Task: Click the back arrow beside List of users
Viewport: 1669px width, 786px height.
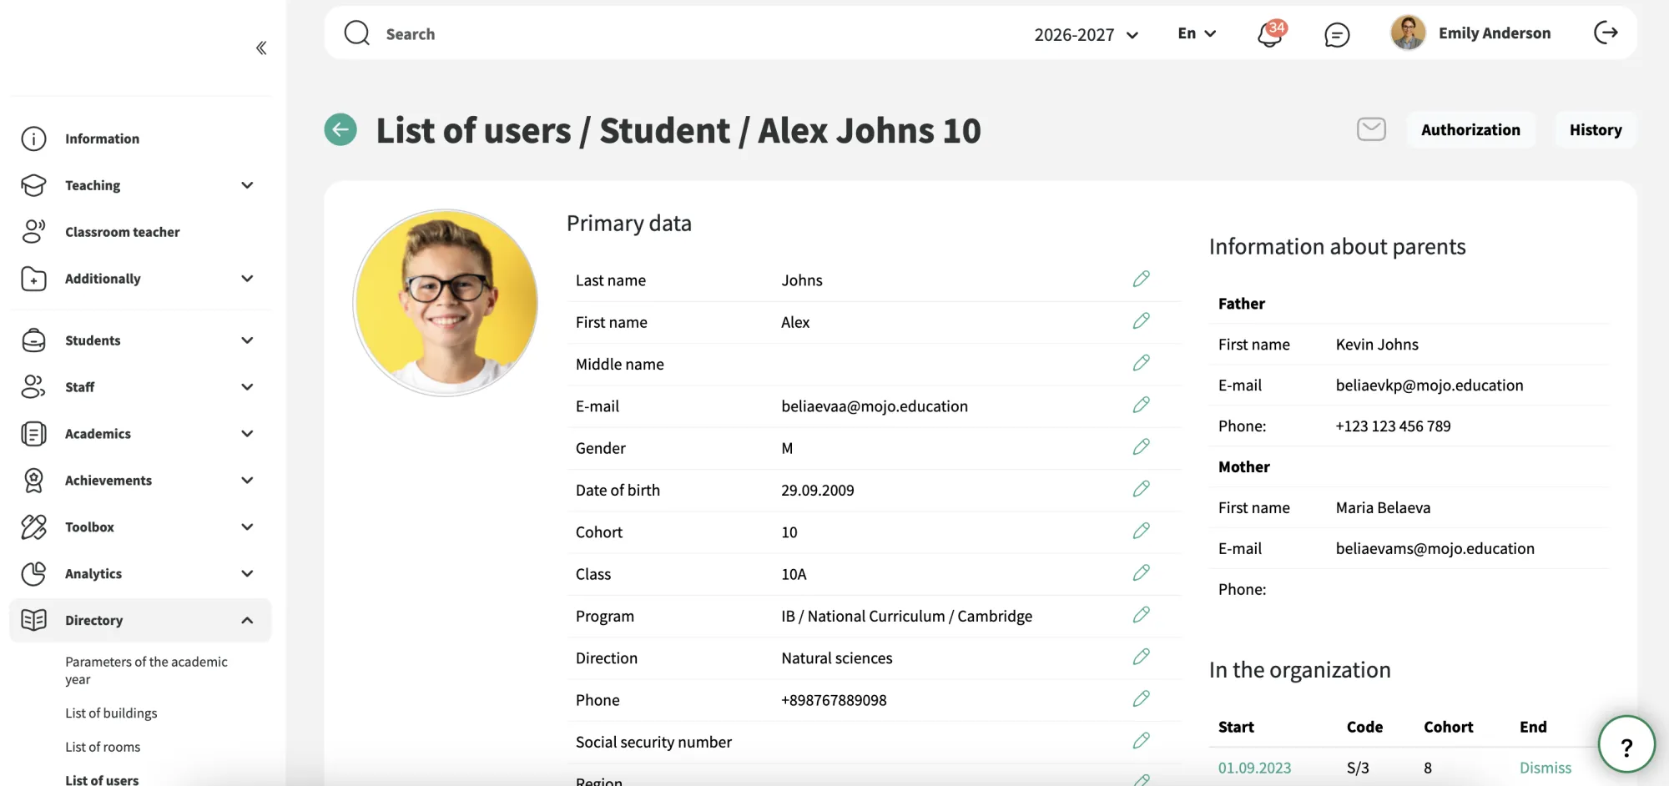Action: tap(340, 129)
